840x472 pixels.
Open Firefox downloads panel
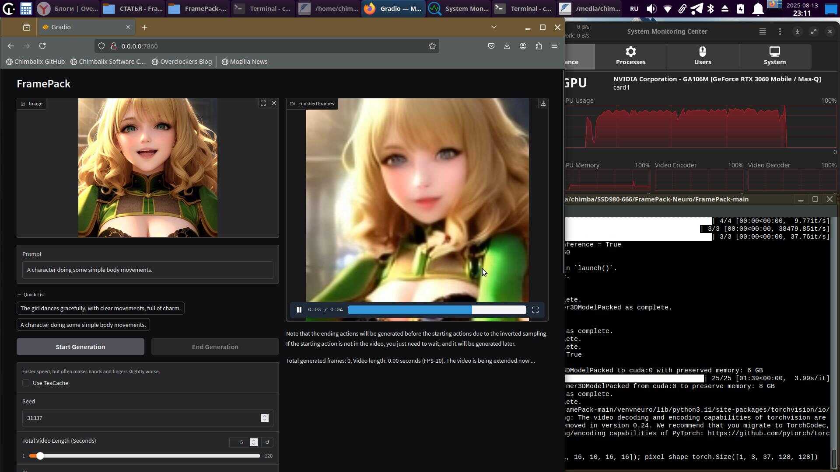tap(507, 46)
